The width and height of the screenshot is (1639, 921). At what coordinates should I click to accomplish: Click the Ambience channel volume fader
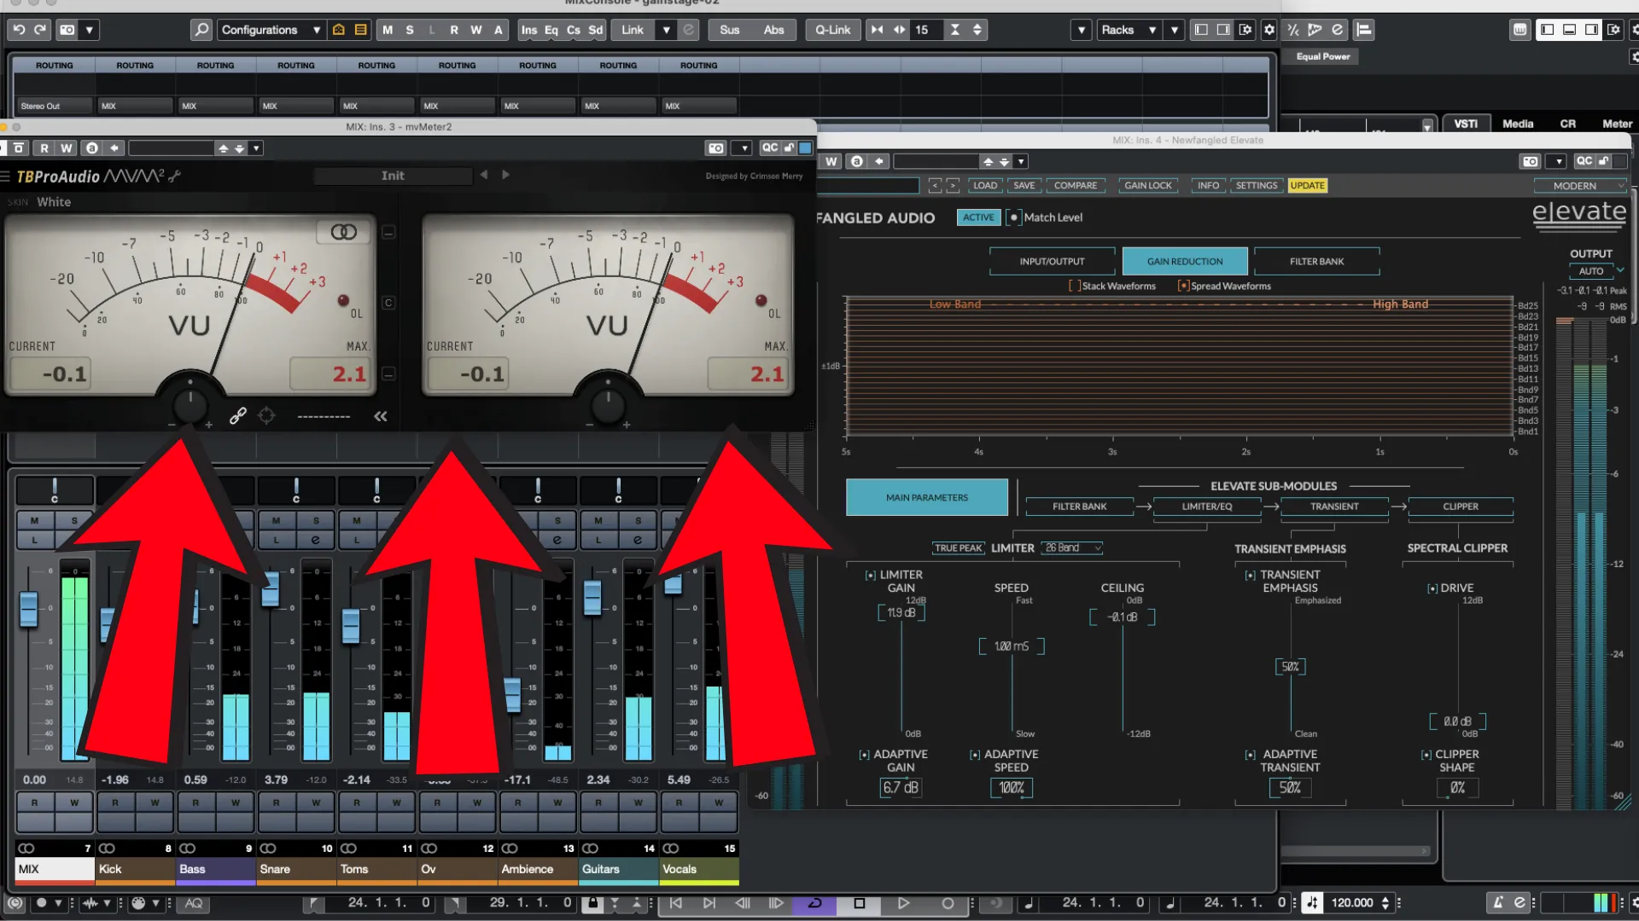point(512,695)
